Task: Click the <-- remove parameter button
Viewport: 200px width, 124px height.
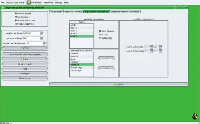Action: tap(106, 68)
